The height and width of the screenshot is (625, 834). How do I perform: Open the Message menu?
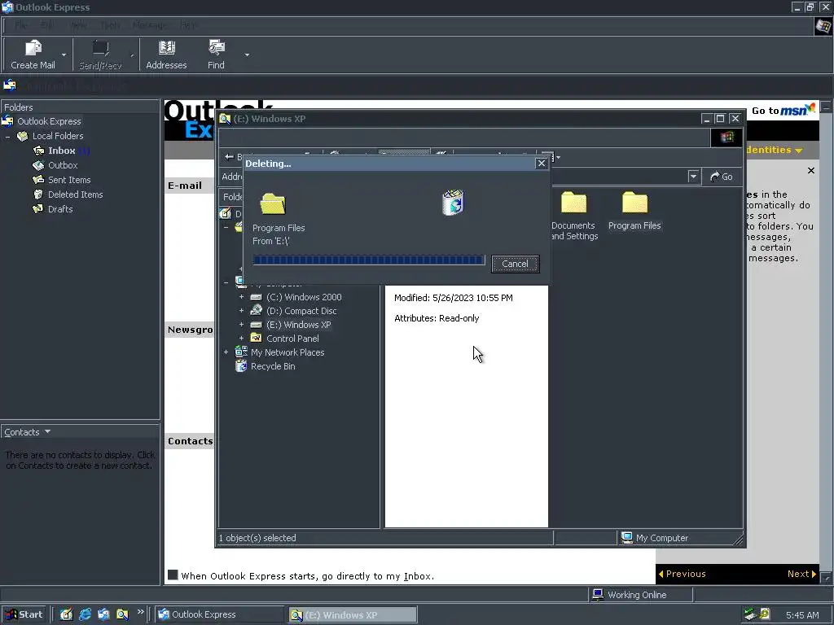coord(150,25)
